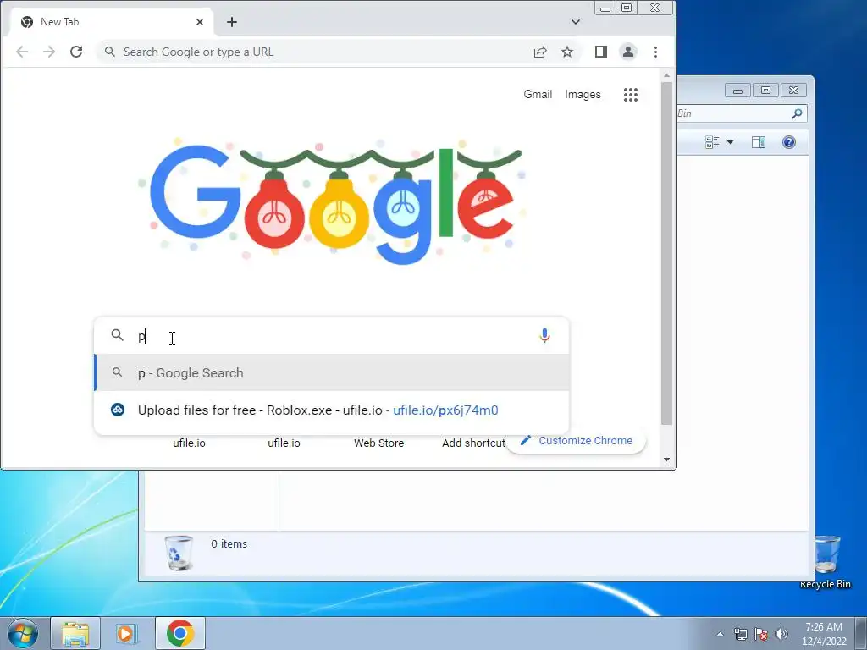Toggle the preview pane icon in Explorer
Screen dimensions: 867x650
759,142
